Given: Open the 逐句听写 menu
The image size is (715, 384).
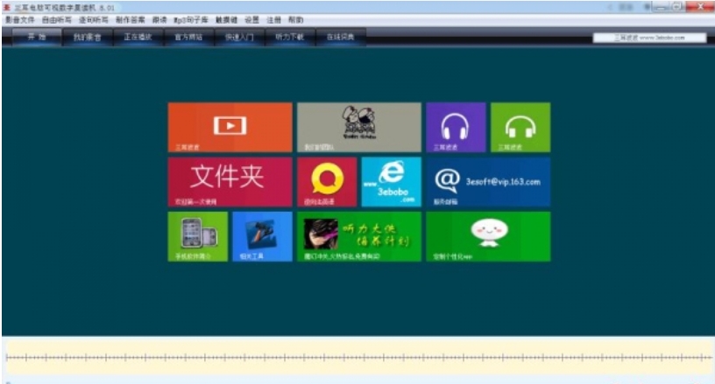Looking at the screenshot, I should pos(94,20).
